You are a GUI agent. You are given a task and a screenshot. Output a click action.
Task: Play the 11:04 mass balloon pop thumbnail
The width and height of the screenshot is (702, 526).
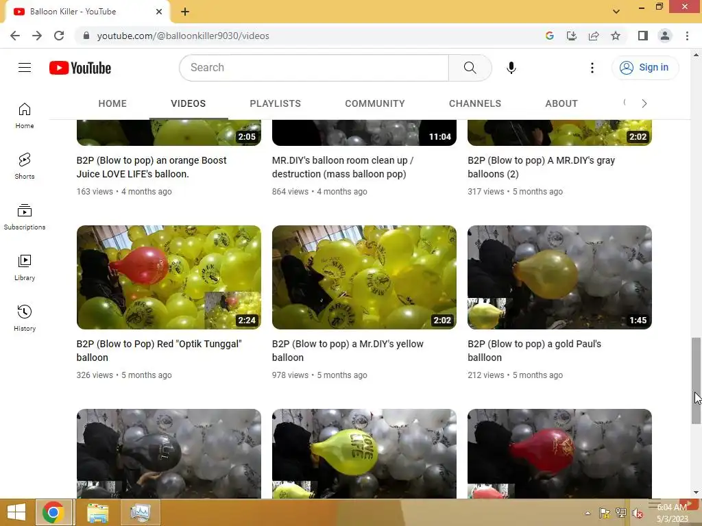[365, 132]
